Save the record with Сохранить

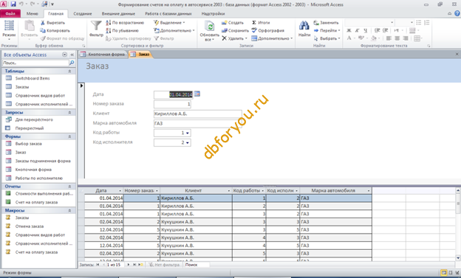235,30
